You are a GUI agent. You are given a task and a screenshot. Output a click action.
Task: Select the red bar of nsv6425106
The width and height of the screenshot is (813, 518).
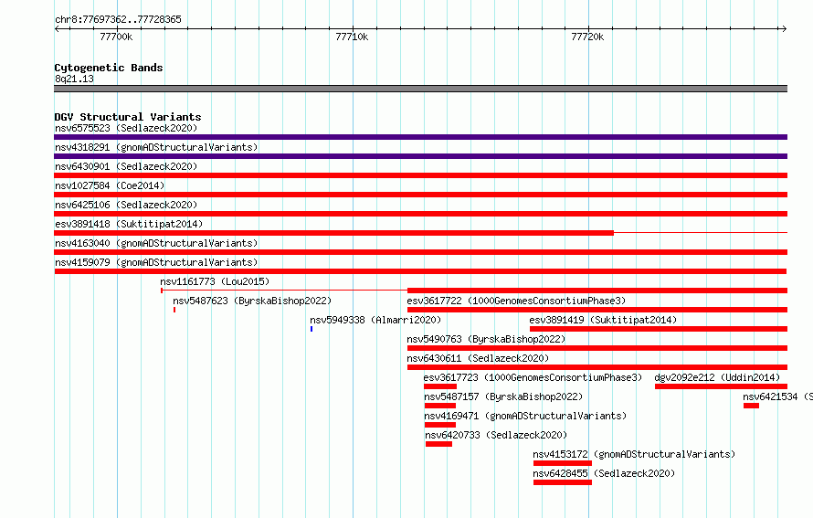coord(420,214)
